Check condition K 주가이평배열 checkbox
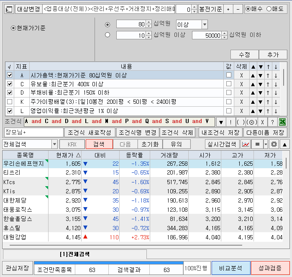292x277 pixels. pyautogui.click(x=10, y=102)
